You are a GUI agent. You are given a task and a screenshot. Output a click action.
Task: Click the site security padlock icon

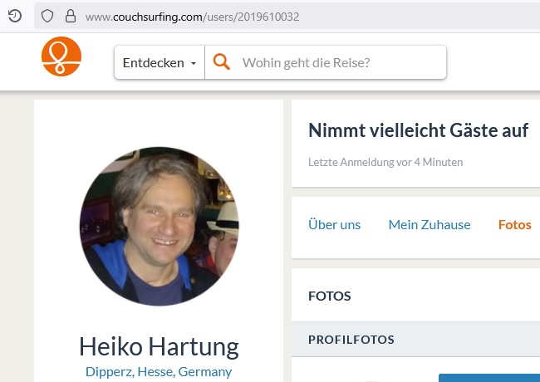(70, 16)
